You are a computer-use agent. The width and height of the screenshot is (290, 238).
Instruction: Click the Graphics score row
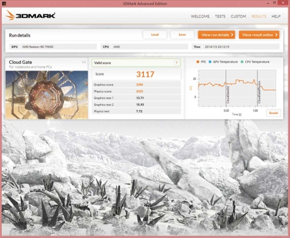pyautogui.click(x=136, y=85)
